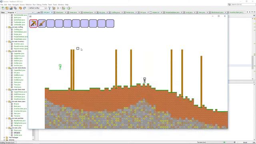Switch to the Files panel tab
The width and height of the screenshot is (256, 144).
tap(3, 12)
